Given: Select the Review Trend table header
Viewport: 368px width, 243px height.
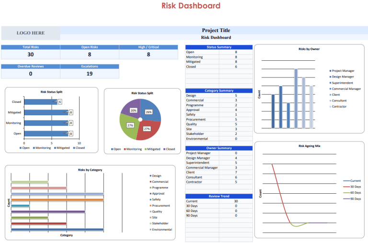Looking at the screenshot, I should pos(219,196).
